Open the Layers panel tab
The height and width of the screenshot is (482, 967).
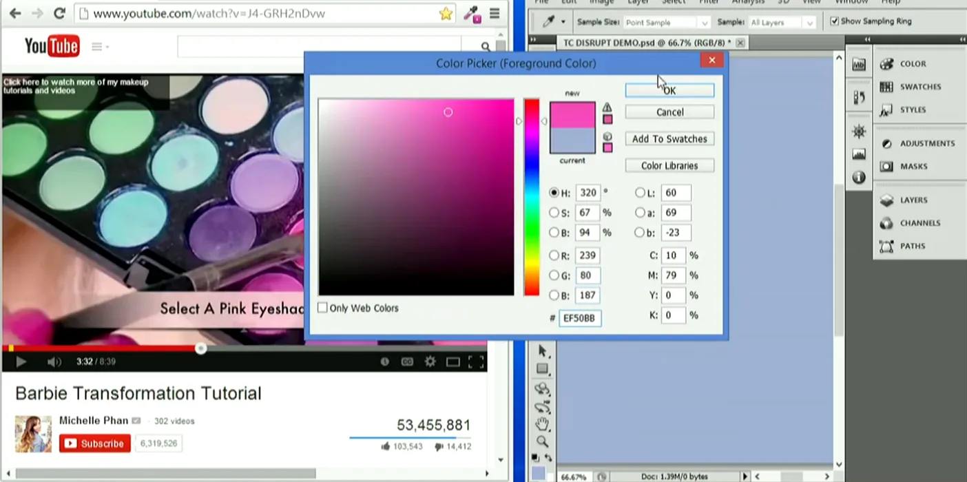pos(913,200)
